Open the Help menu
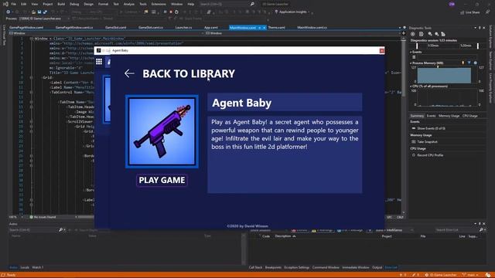The width and height of the screenshot is (495, 278). pyautogui.click(x=191, y=4)
